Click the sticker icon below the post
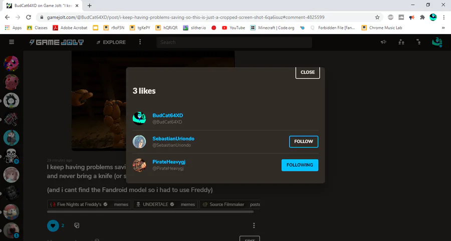451x241 pixels. 77,225
